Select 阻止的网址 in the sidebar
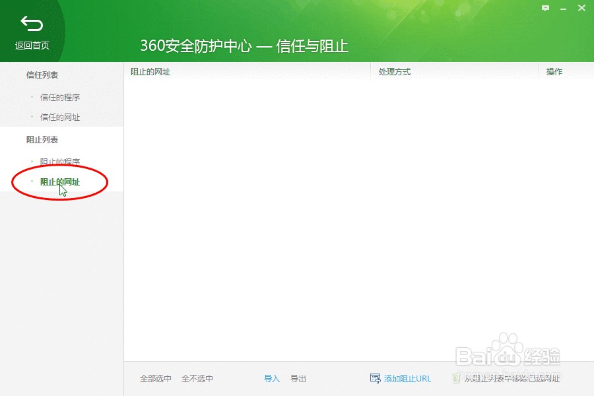Image resolution: width=594 pixels, height=396 pixels. coord(60,182)
